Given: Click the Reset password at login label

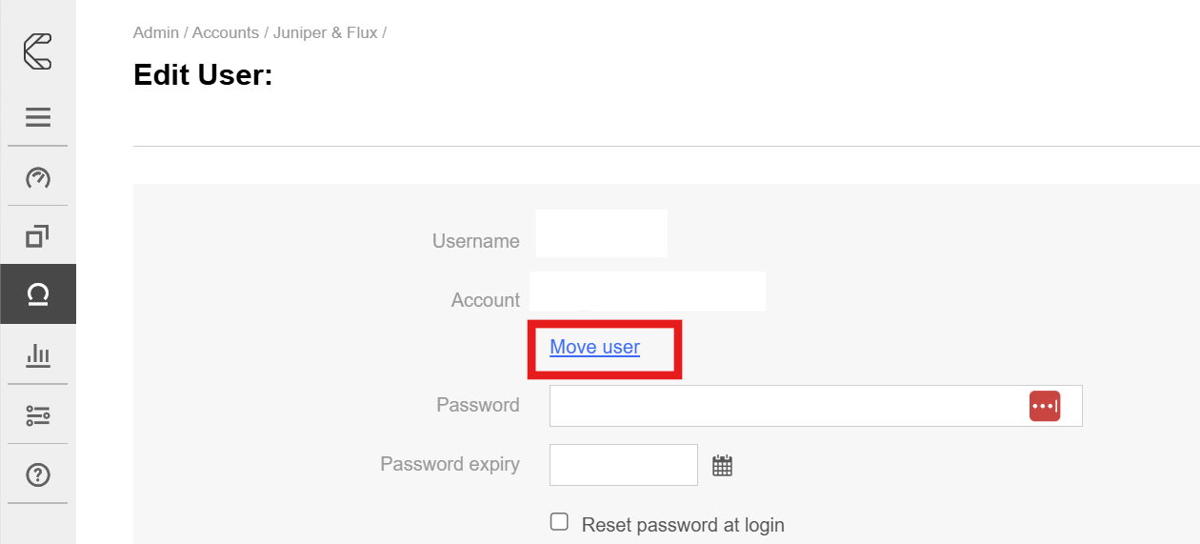Looking at the screenshot, I should pos(683,525).
